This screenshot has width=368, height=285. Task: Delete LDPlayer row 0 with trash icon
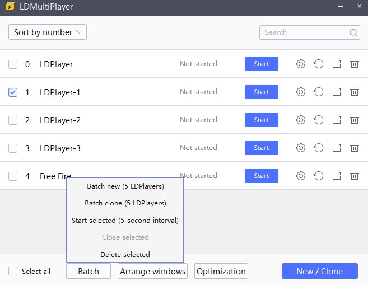(x=355, y=64)
